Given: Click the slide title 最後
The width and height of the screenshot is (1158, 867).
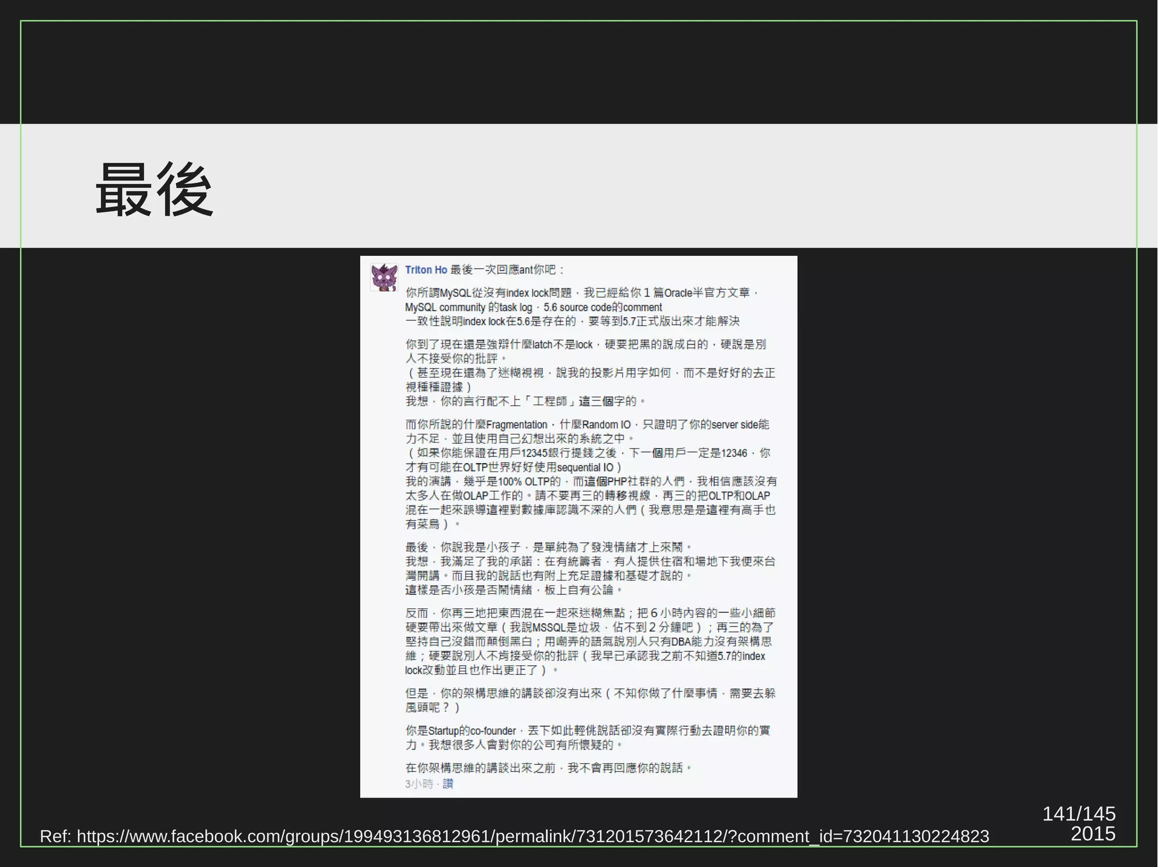Looking at the screenshot, I should coord(154,189).
